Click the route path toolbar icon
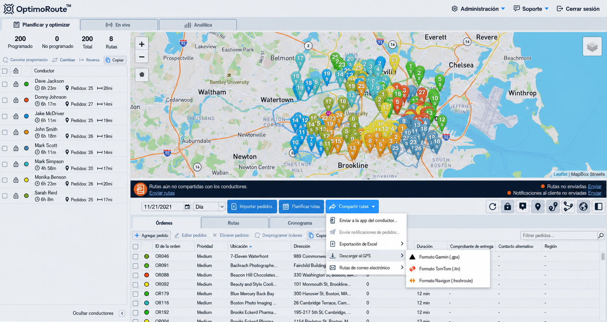This screenshot has height=322, width=607. (x=553, y=207)
